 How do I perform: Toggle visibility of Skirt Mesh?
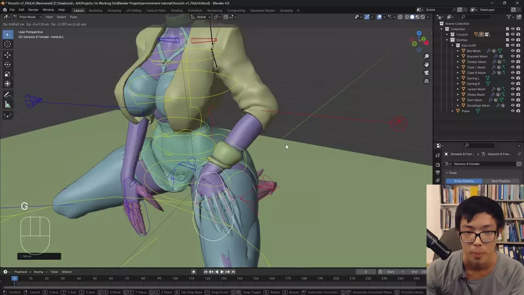513,100
